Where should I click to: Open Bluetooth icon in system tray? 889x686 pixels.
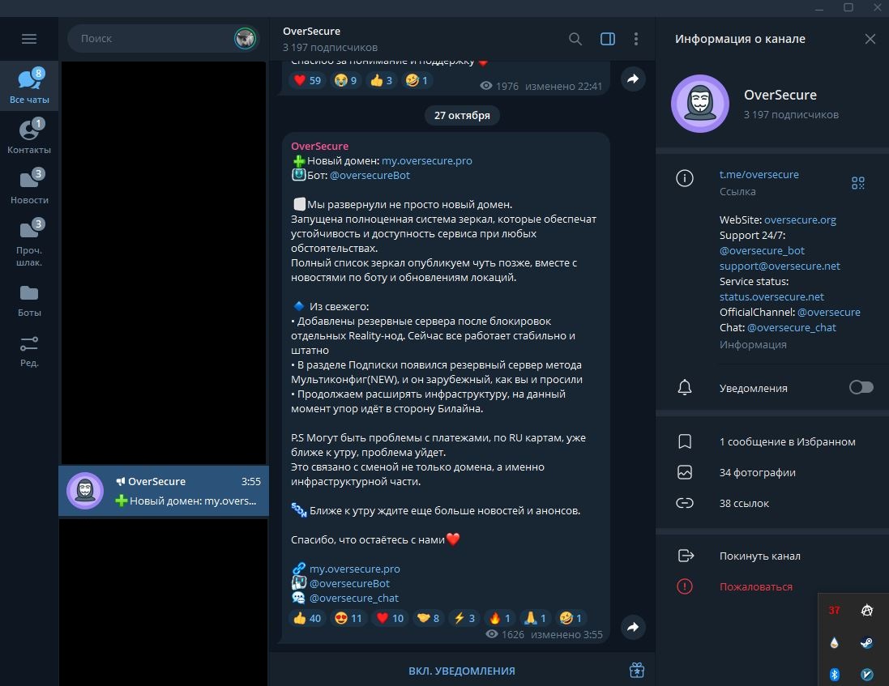[x=834, y=674]
